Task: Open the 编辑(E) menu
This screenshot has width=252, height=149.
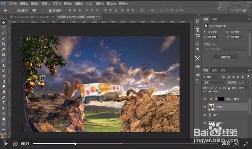Action: (24, 4)
